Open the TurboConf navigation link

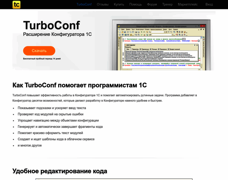click(x=84, y=4)
